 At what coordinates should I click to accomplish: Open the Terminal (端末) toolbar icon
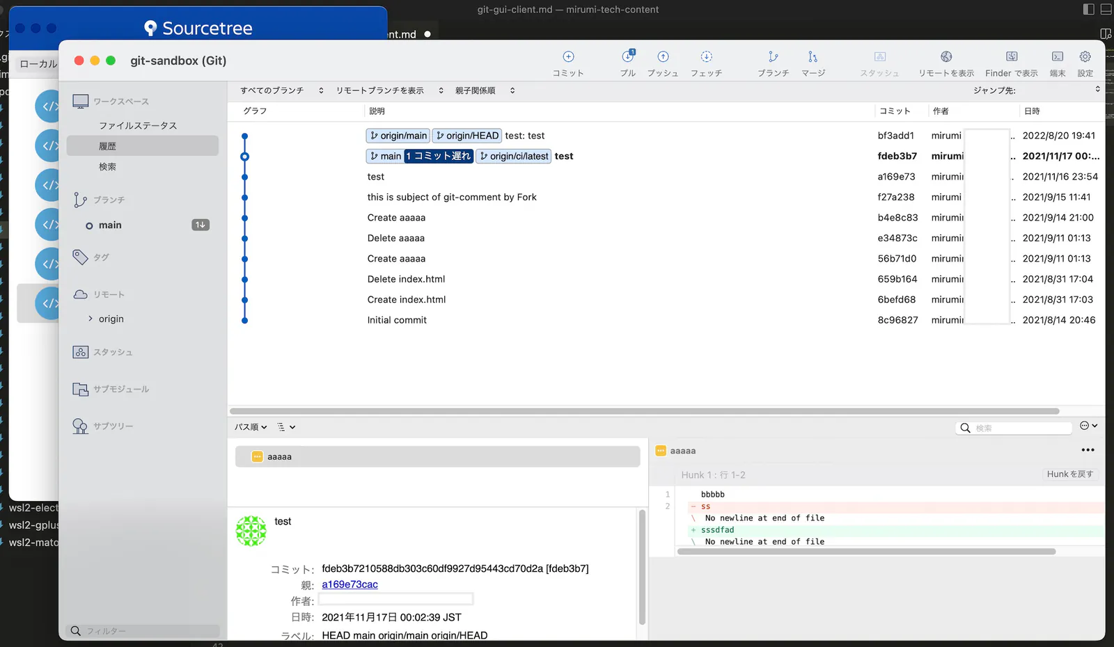[x=1058, y=57]
